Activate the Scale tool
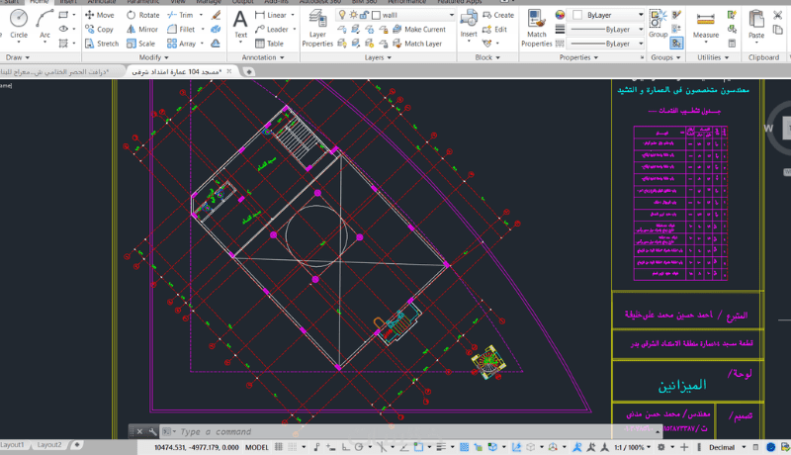Viewport: 791px width, 455px height. 140,44
